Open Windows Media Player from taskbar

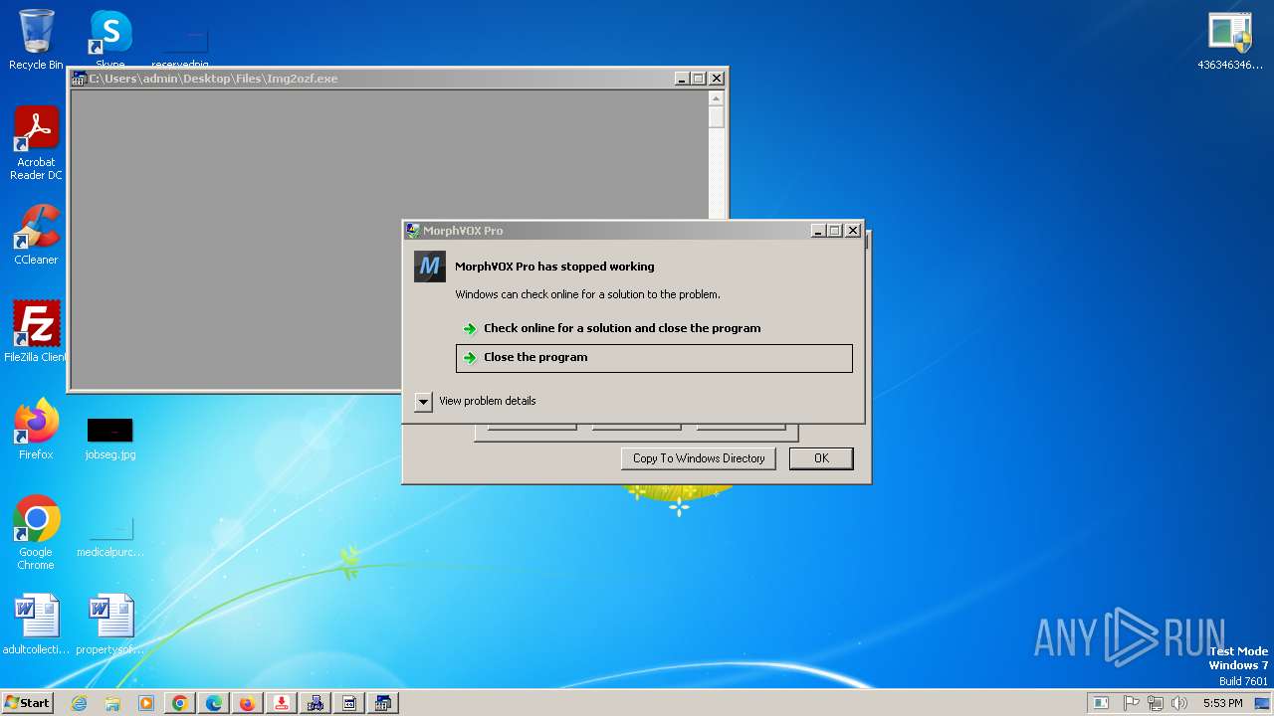click(x=146, y=703)
